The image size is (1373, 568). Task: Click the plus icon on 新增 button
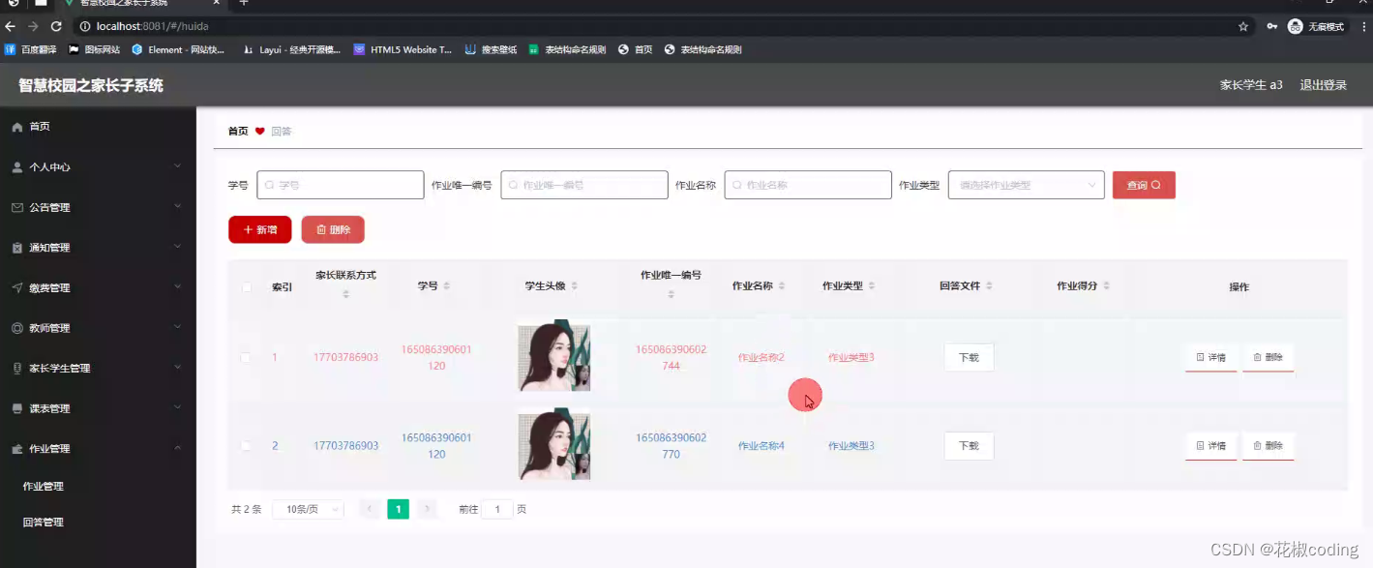[248, 229]
